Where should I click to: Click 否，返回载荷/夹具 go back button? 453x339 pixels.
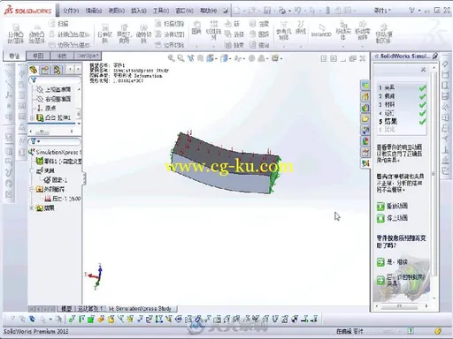coord(401,280)
